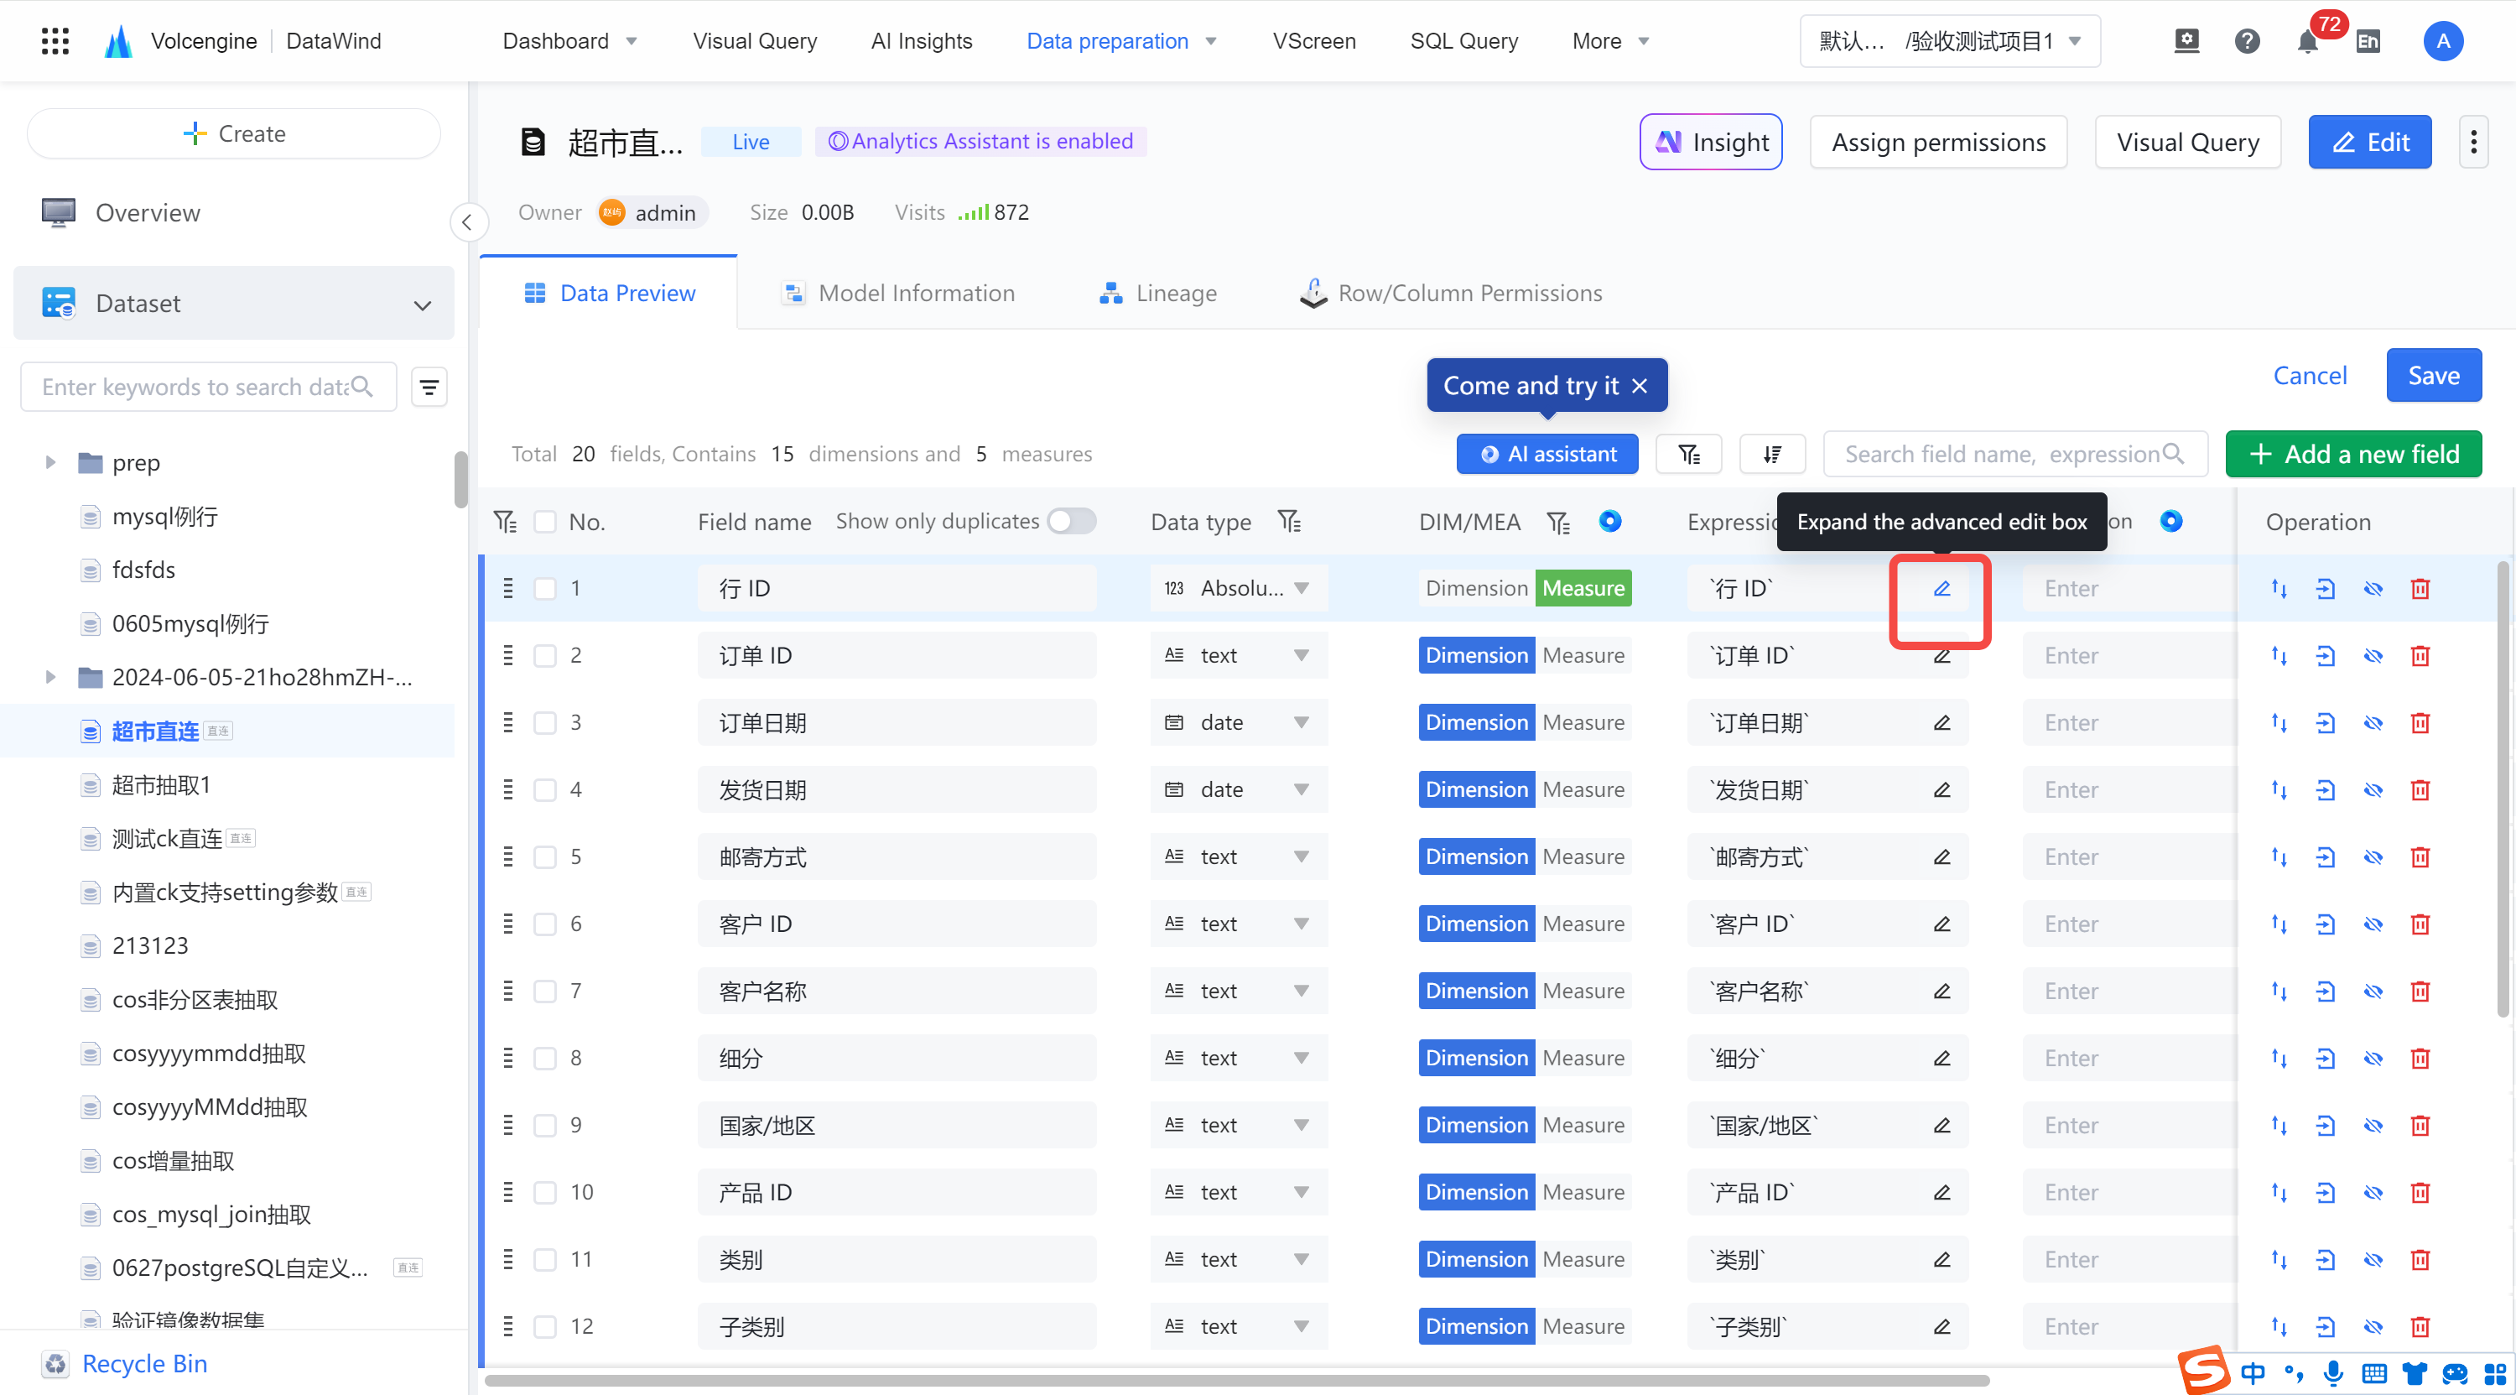Move the 行 ID field with sort arrows
This screenshot has width=2516, height=1395.
click(x=2279, y=588)
